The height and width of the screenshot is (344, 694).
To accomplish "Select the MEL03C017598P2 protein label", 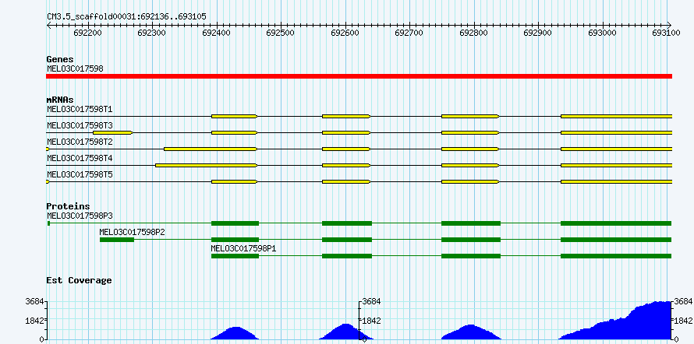I will click(132, 232).
